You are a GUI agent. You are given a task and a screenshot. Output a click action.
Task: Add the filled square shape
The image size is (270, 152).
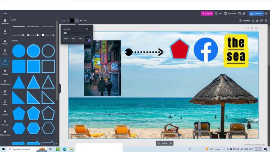click(x=19, y=66)
